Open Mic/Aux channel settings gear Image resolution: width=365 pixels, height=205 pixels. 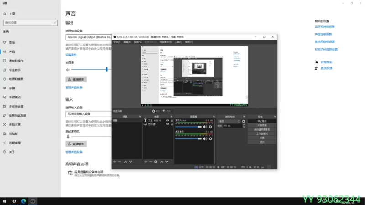click(x=210, y=127)
